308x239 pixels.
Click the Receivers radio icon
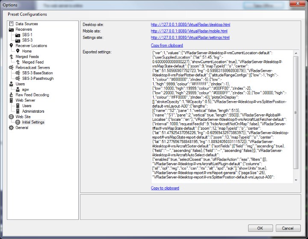pos(11,29)
